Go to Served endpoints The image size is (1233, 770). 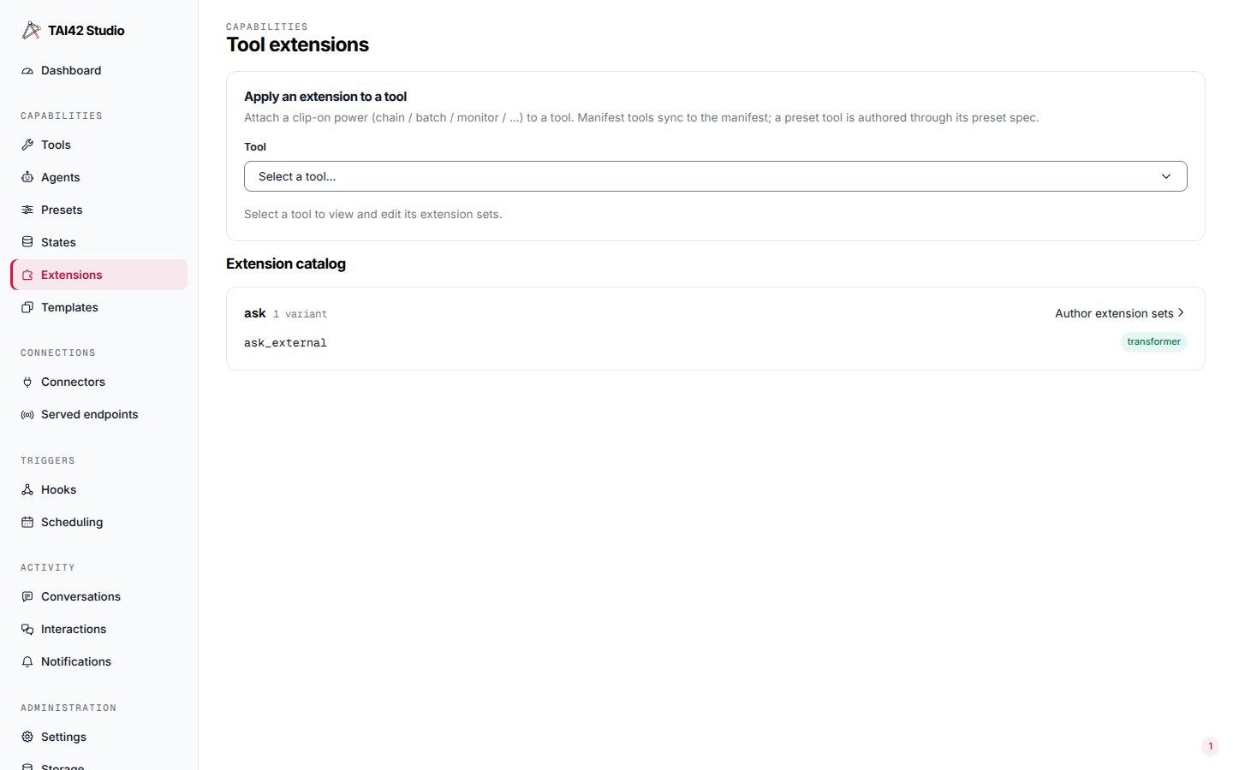click(x=98, y=415)
